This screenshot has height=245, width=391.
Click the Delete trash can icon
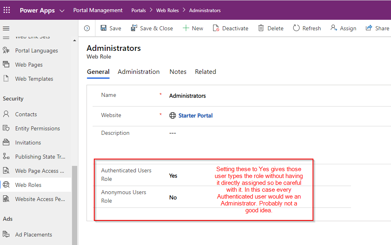pyautogui.click(x=261, y=28)
